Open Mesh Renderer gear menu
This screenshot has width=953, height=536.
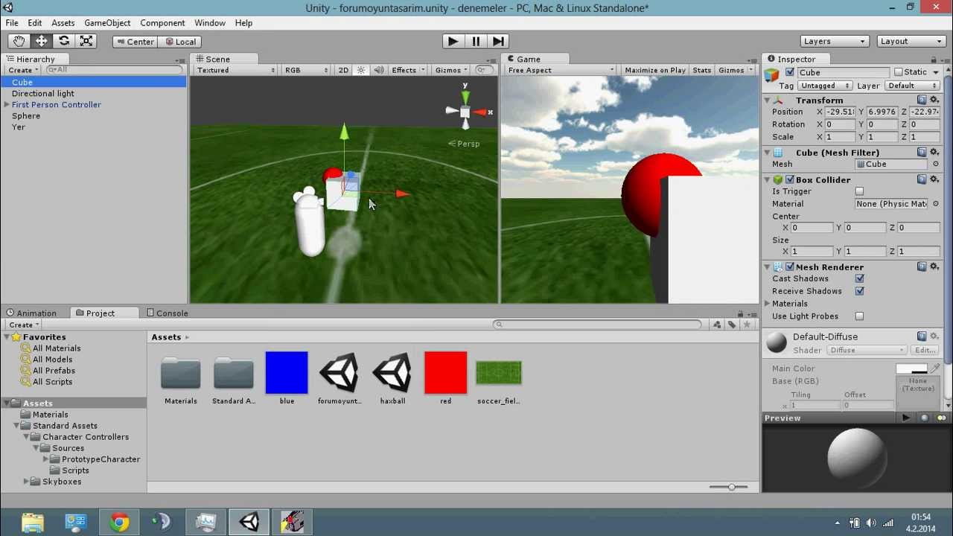tap(934, 267)
